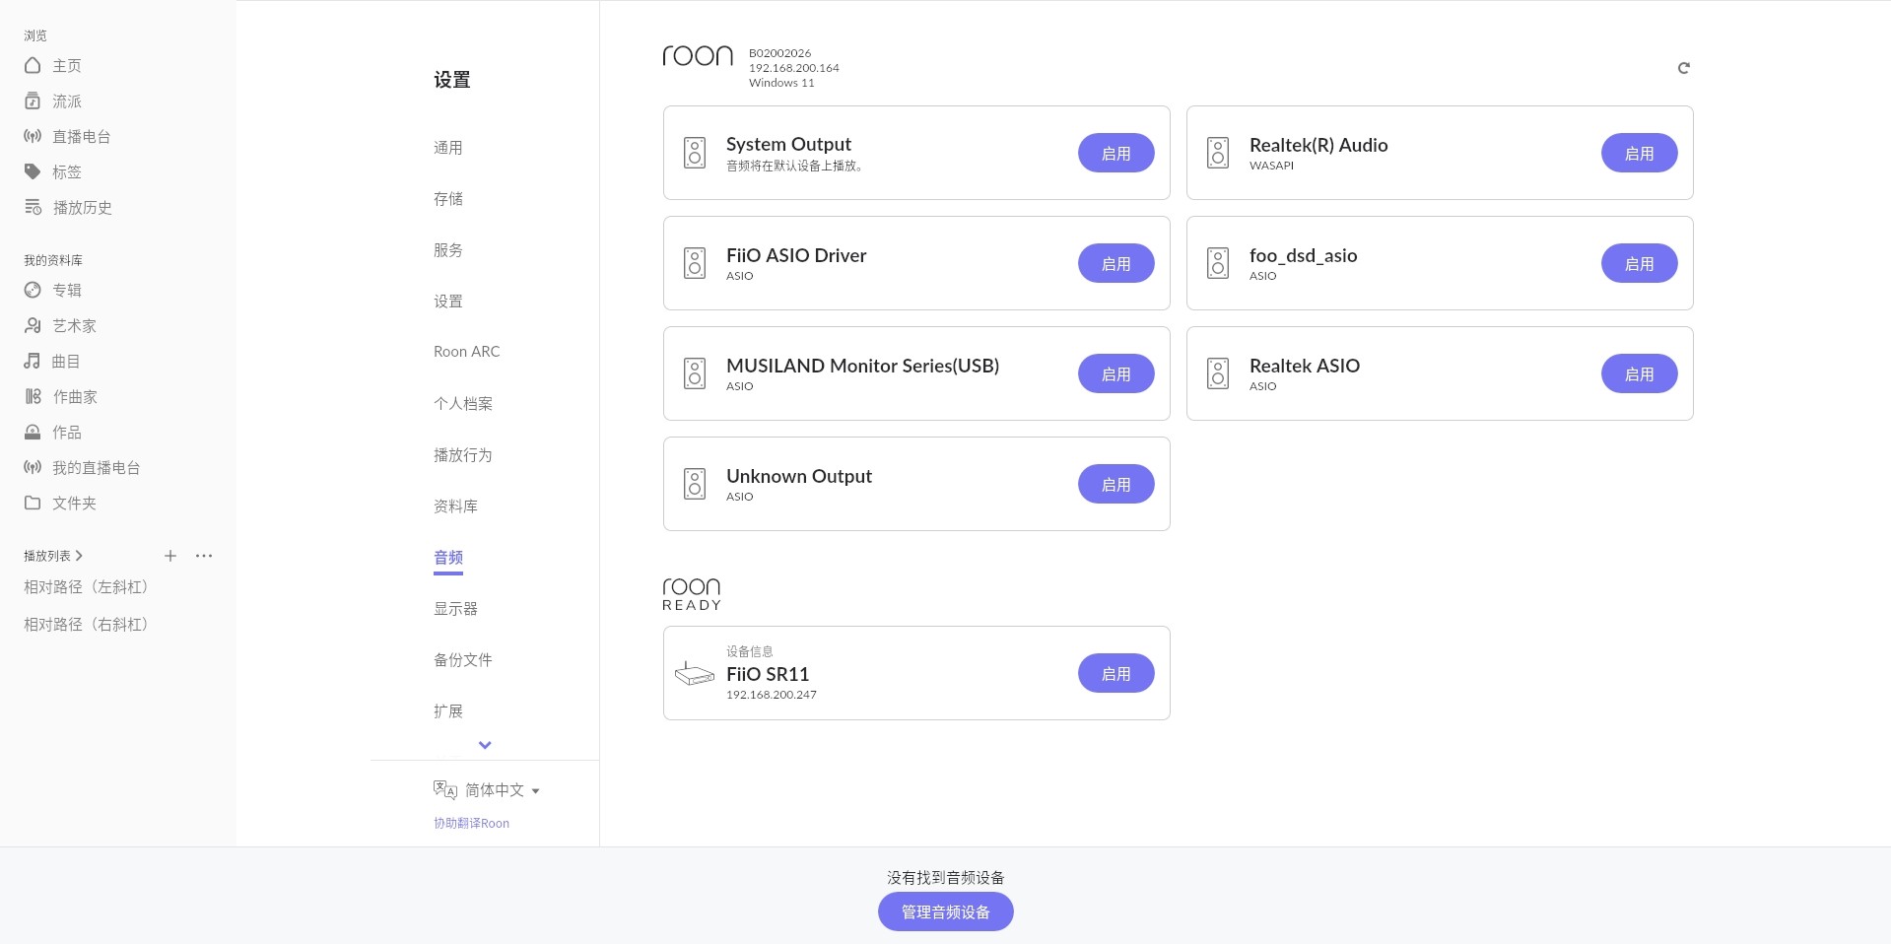Open the 直播电台 live radio icon

[x=33, y=136]
